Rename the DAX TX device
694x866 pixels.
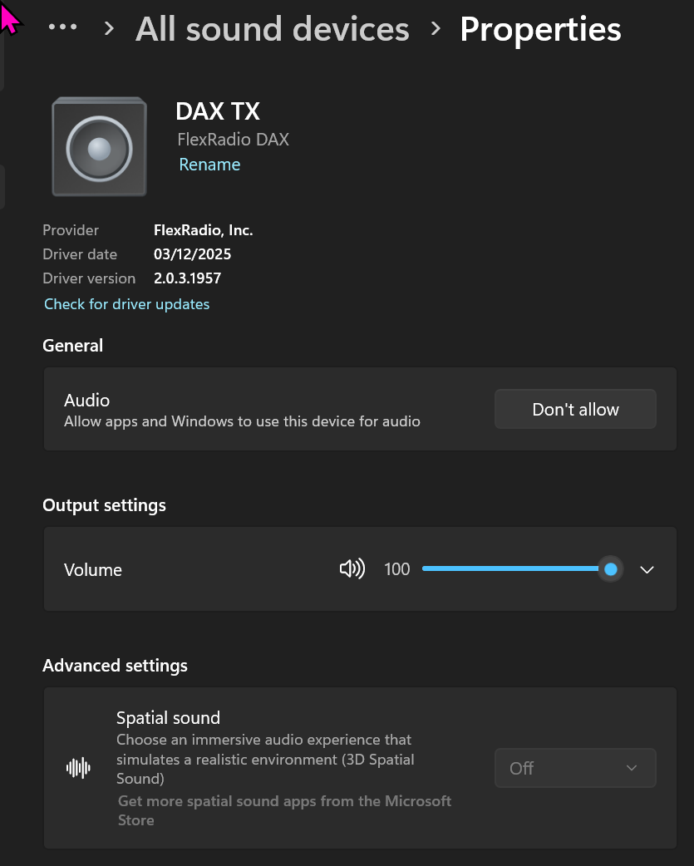point(209,165)
